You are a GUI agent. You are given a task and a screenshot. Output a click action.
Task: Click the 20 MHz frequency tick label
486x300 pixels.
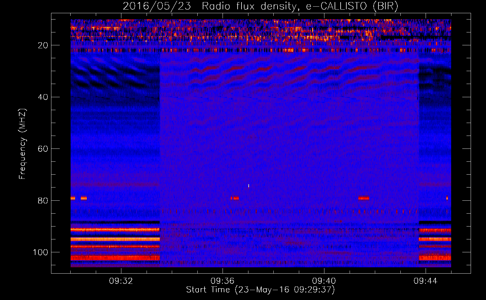pos(43,45)
